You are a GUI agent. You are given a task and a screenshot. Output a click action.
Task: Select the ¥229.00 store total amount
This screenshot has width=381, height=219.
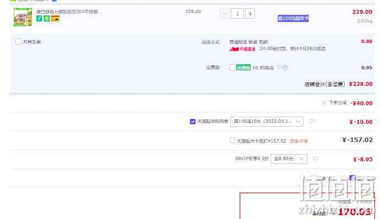(x=361, y=84)
